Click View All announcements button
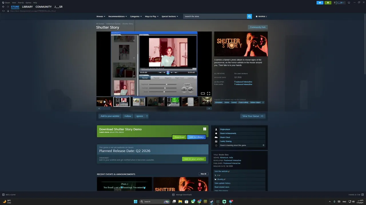This screenshot has width=366, height=205. pos(203,174)
